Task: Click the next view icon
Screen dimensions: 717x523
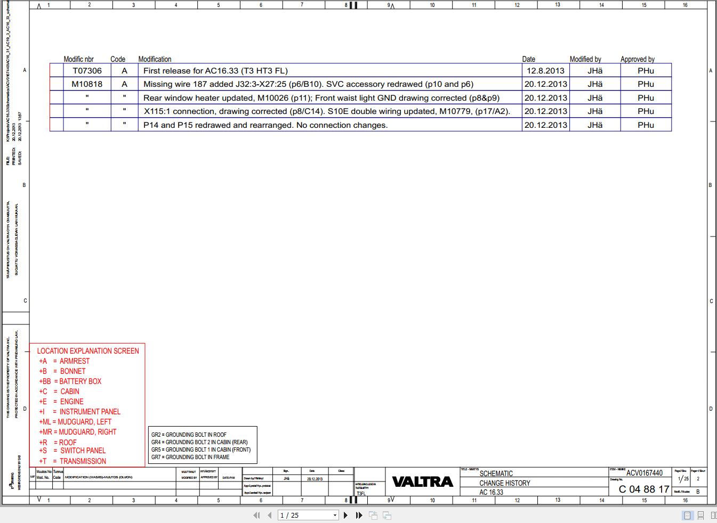Action: tap(388, 515)
